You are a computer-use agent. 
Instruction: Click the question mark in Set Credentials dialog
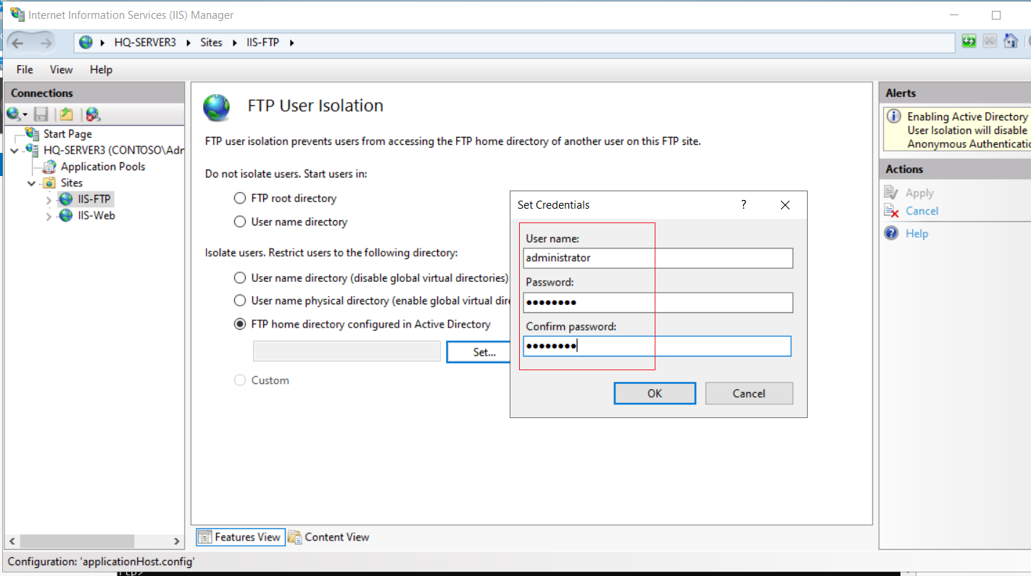coord(744,205)
